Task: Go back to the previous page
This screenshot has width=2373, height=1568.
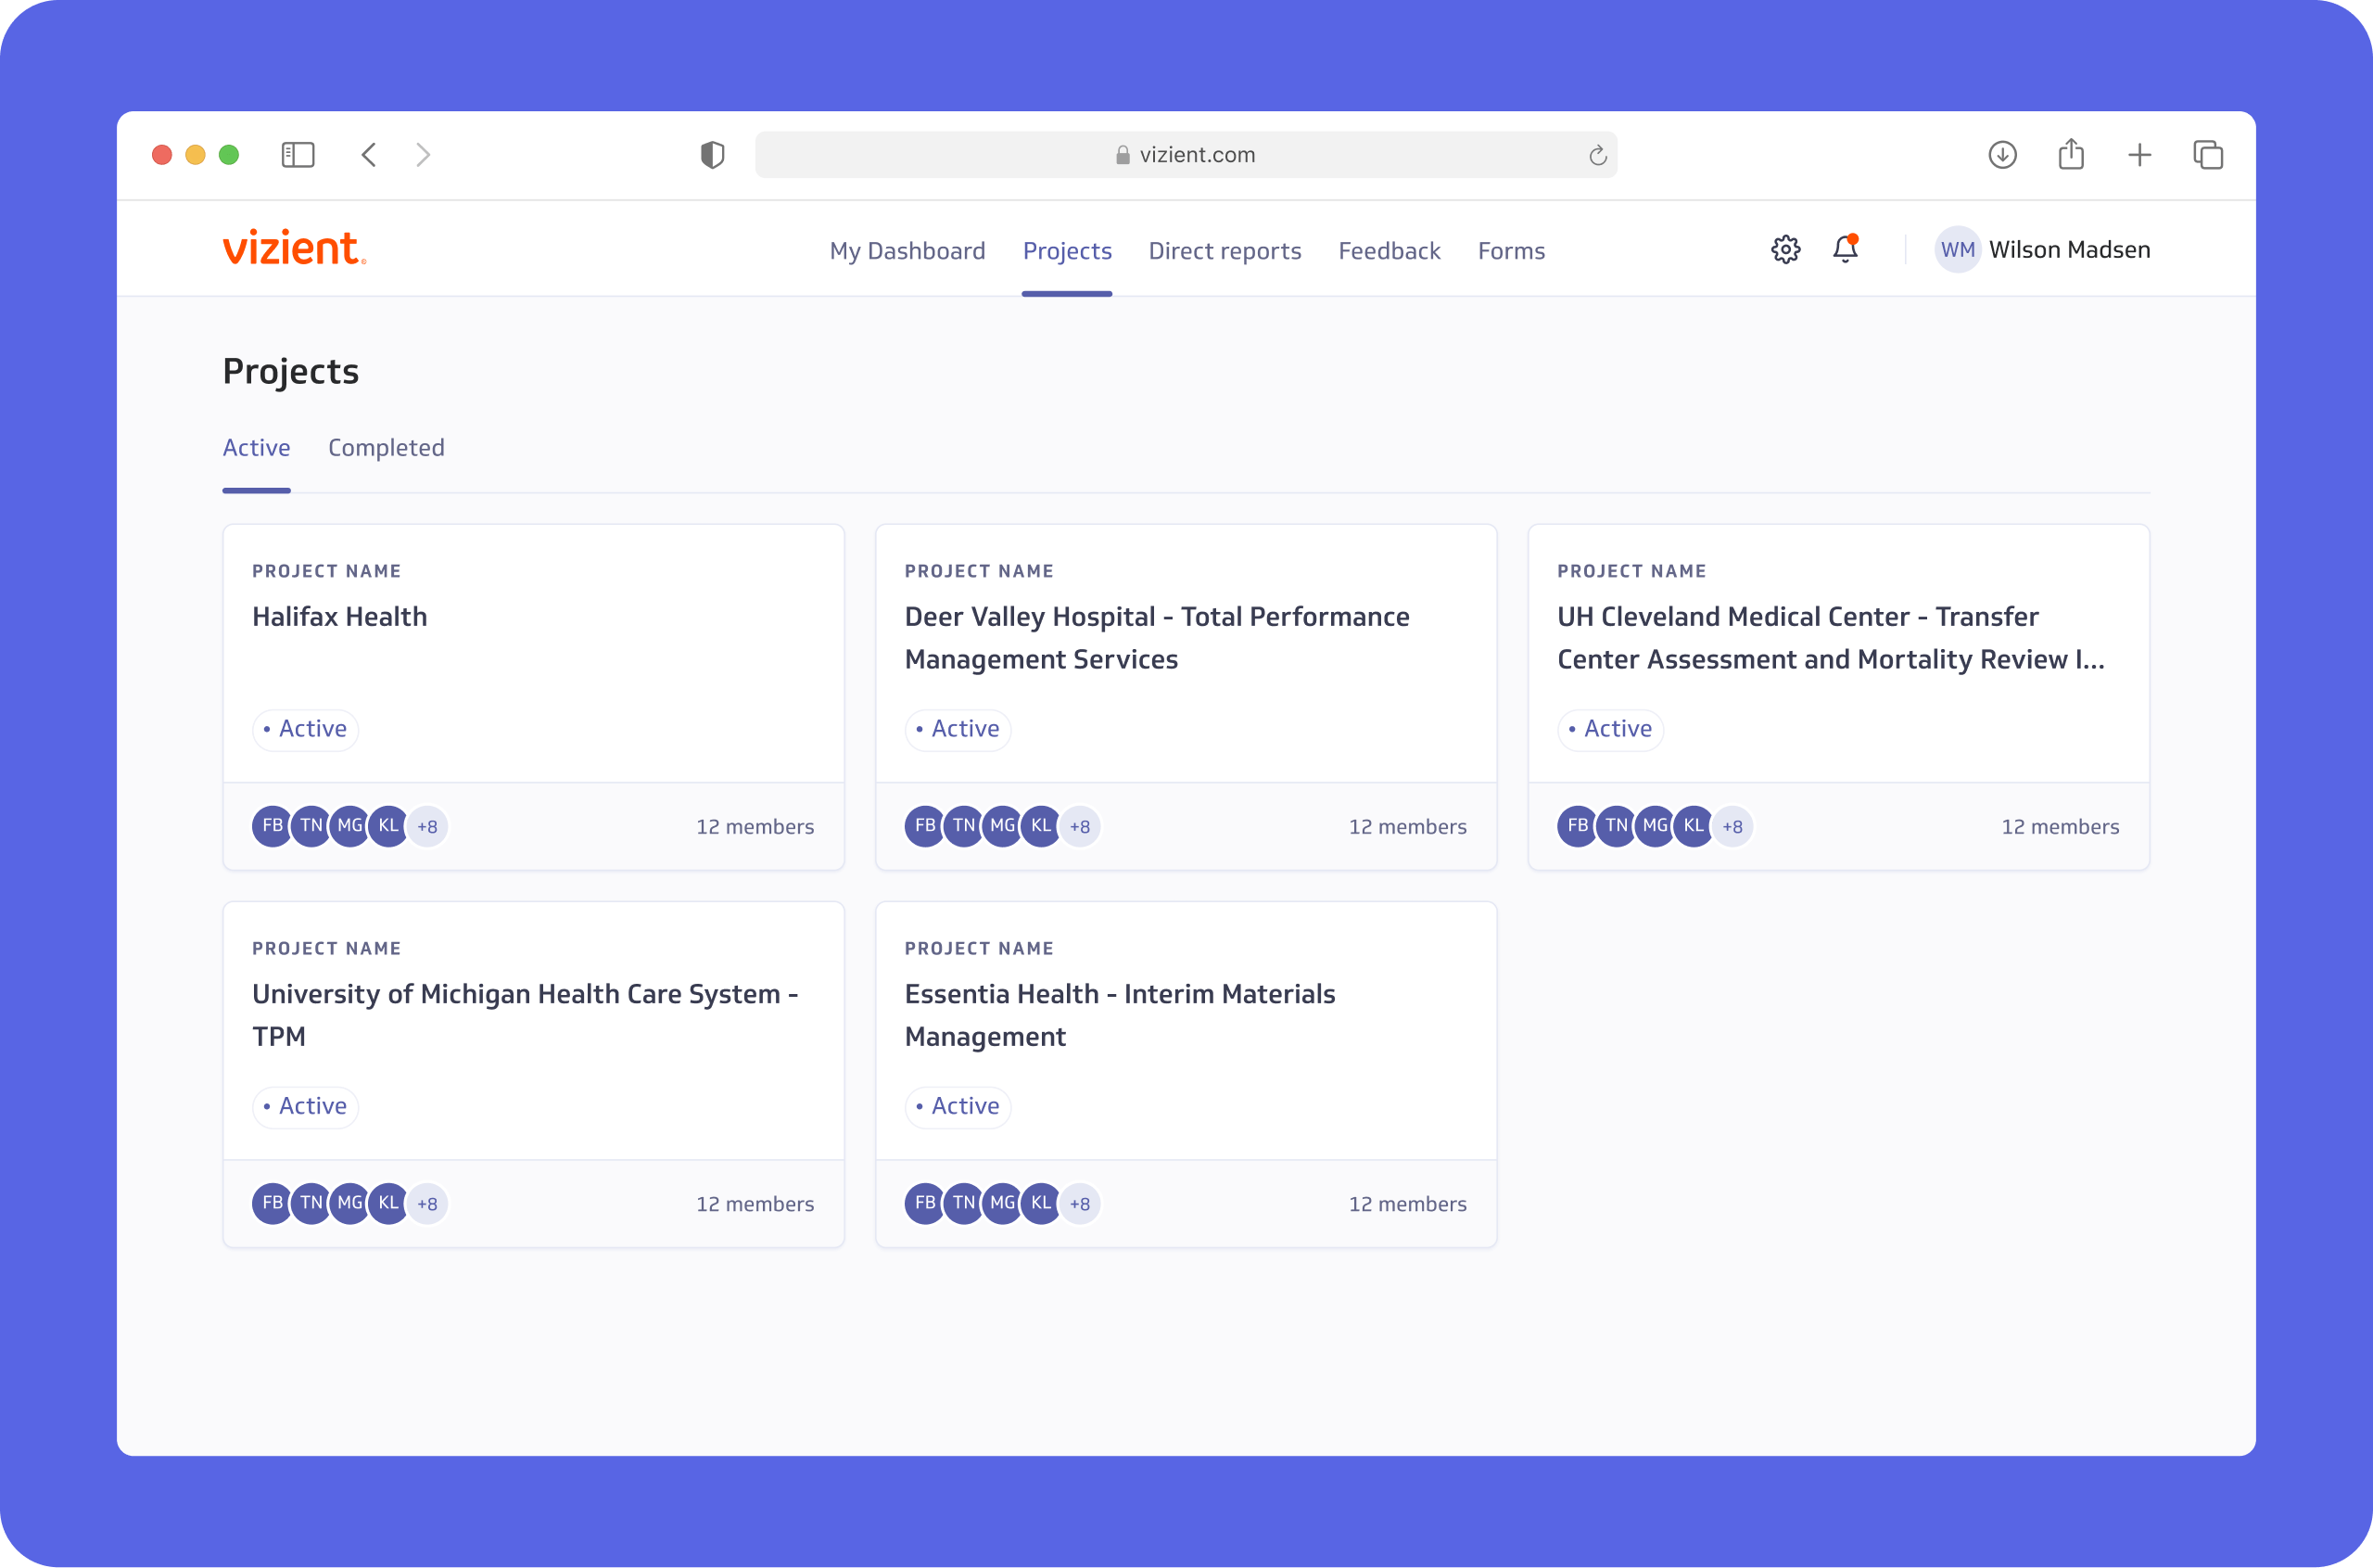Action: pyautogui.click(x=369, y=155)
